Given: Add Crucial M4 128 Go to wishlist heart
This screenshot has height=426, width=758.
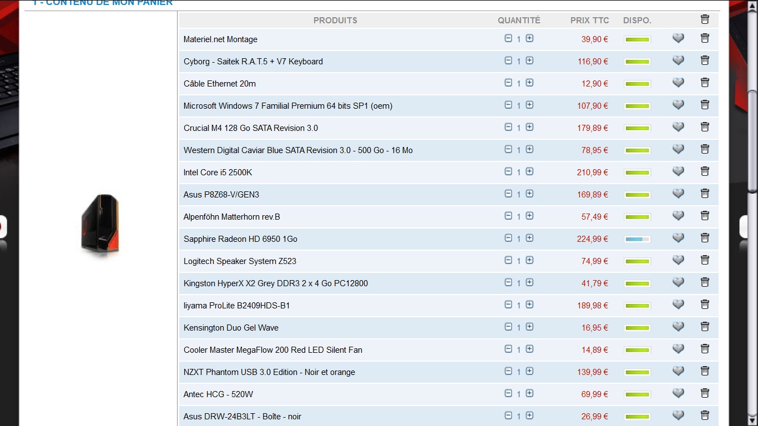Looking at the screenshot, I should (x=678, y=127).
